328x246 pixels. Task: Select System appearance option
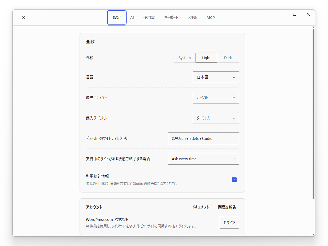click(x=185, y=58)
